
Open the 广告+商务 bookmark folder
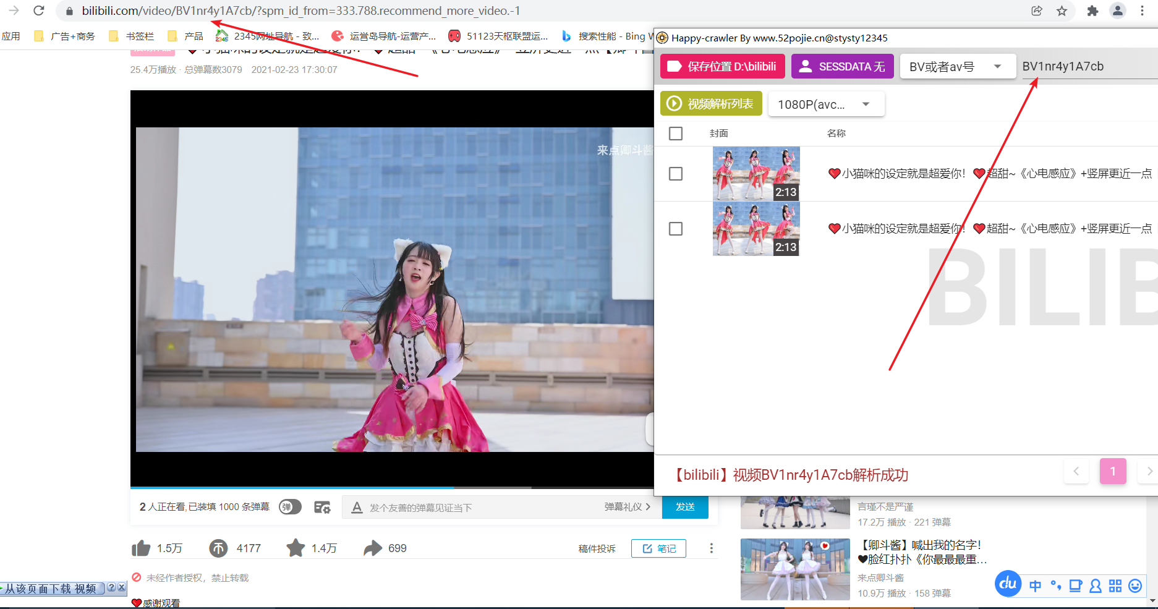point(65,36)
